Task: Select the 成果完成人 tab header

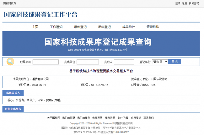Action: [x=13, y=93]
